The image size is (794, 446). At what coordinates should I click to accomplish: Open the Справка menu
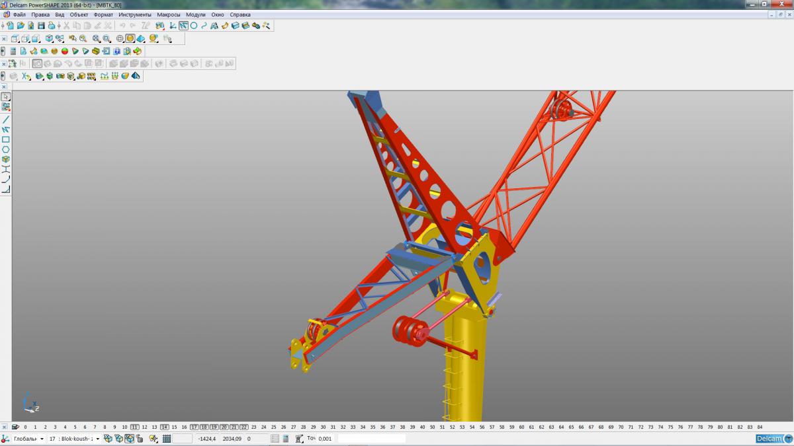coord(240,15)
